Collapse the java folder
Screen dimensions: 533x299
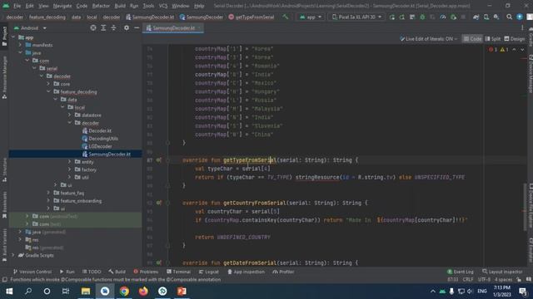(20, 52)
